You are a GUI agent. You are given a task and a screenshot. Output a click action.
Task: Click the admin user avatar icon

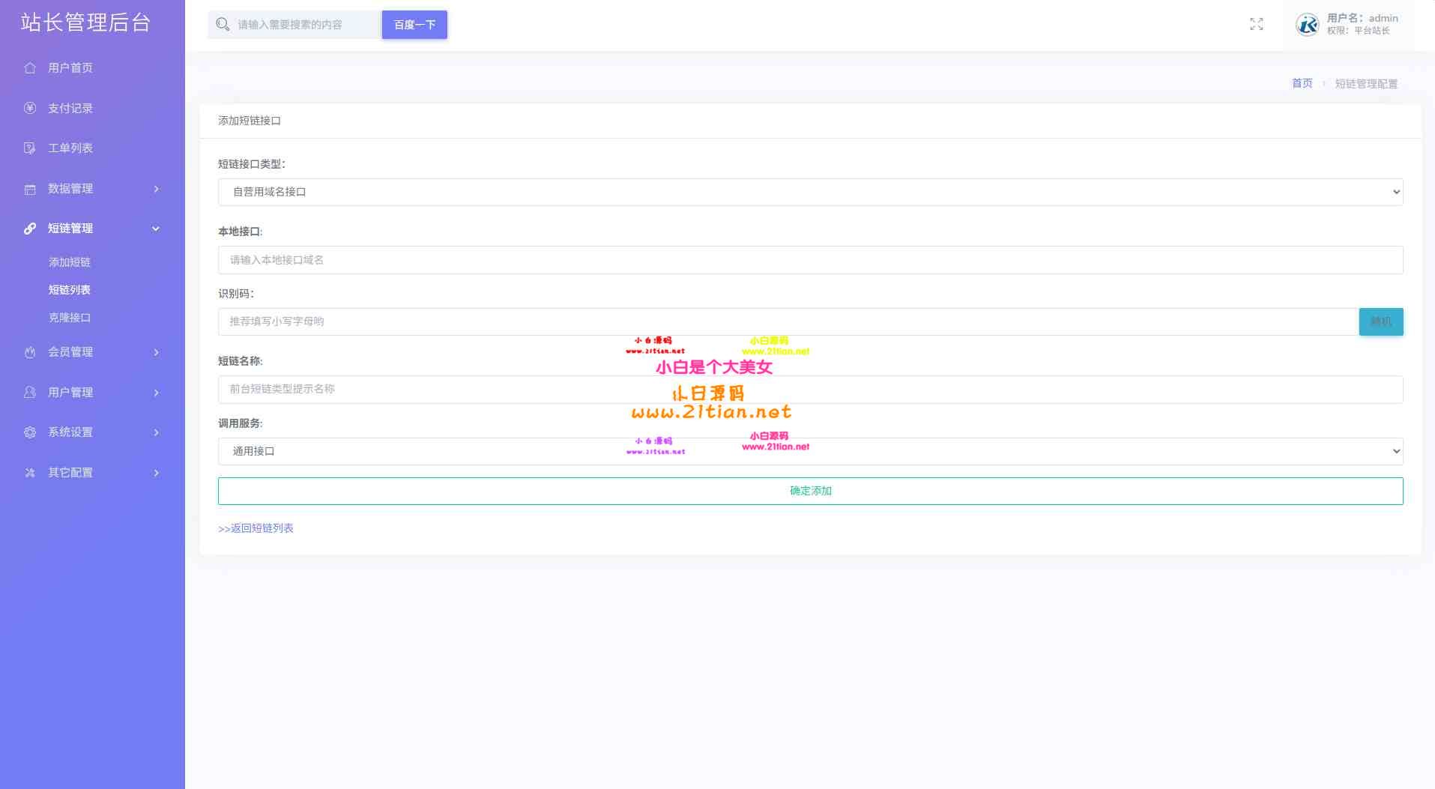click(1307, 25)
